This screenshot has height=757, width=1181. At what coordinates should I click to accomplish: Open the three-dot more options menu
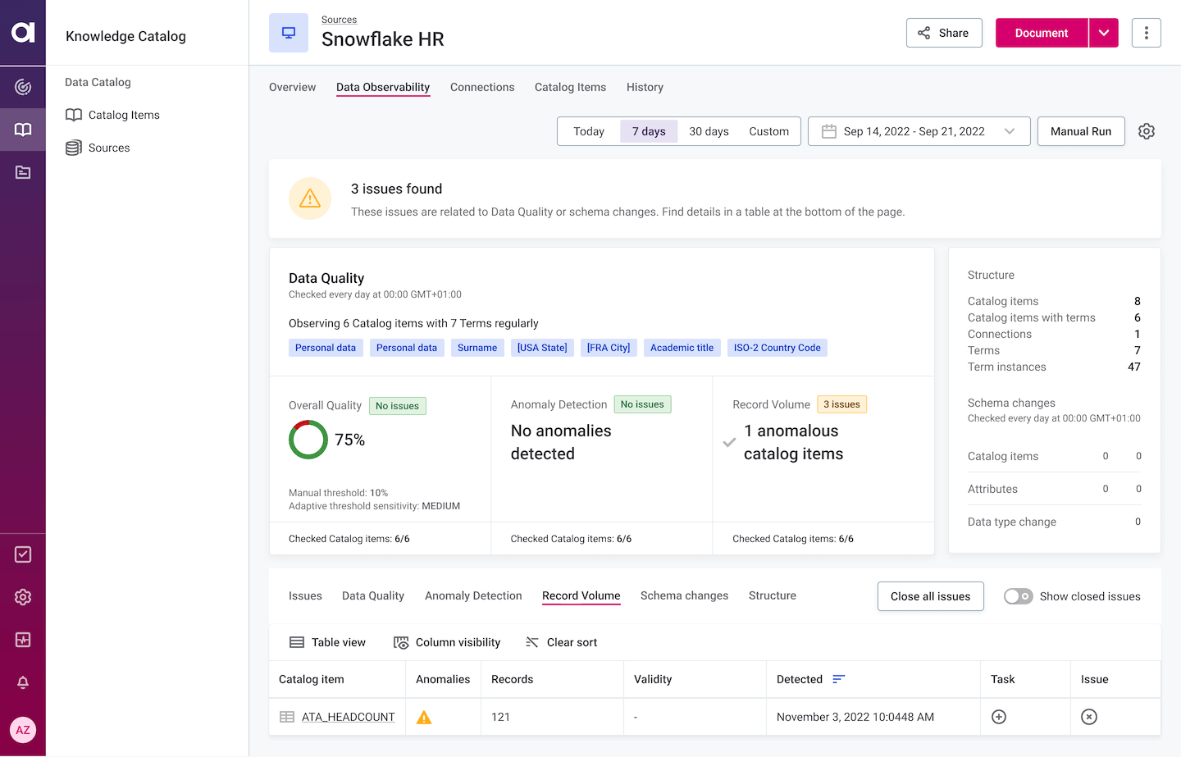point(1146,33)
